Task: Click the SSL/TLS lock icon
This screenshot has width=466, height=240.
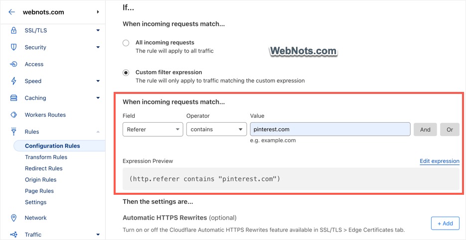Action: (x=13, y=30)
